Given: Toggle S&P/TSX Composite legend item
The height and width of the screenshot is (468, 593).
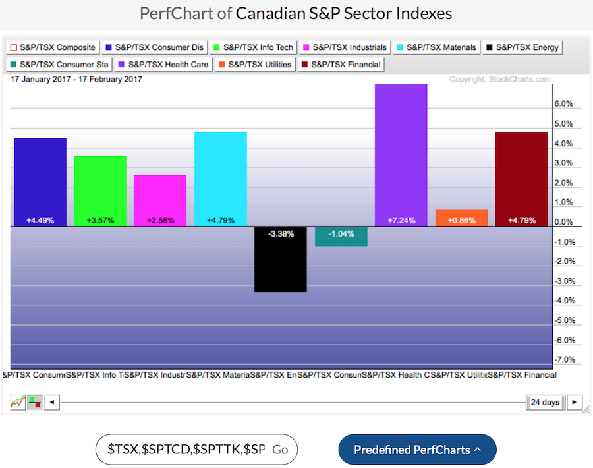Looking at the screenshot, I should click(x=52, y=47).
